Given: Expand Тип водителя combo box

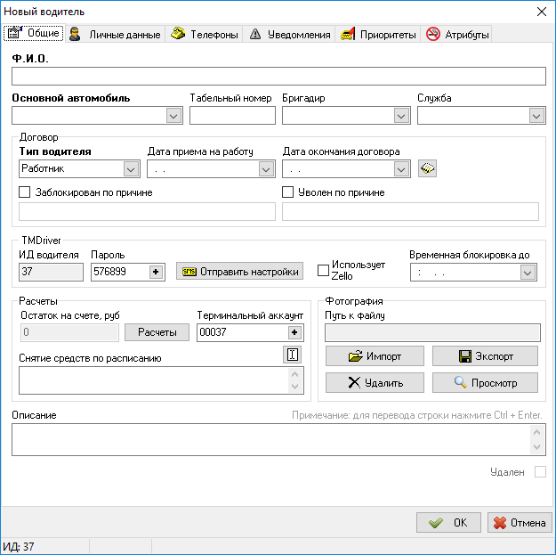Looking at the screenshot, I should 131,168.
